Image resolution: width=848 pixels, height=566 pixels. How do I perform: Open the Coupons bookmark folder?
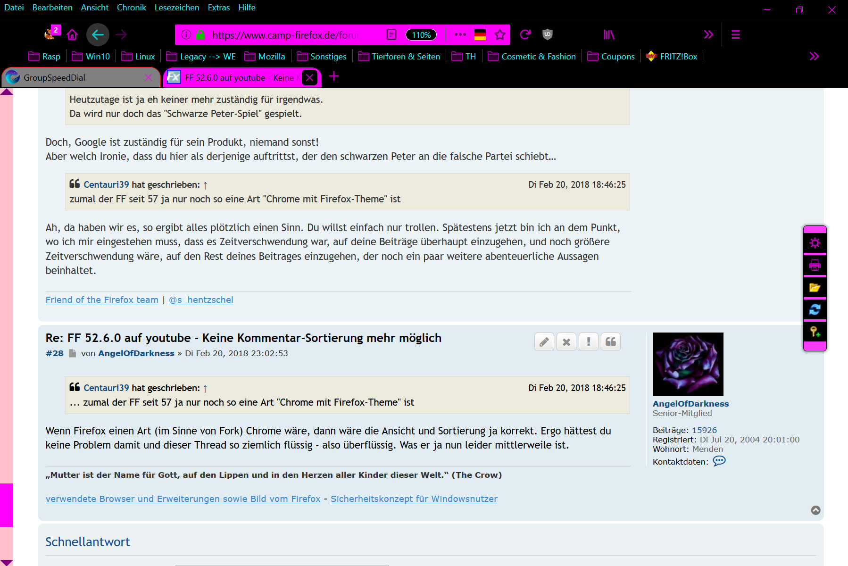[611, 57]
